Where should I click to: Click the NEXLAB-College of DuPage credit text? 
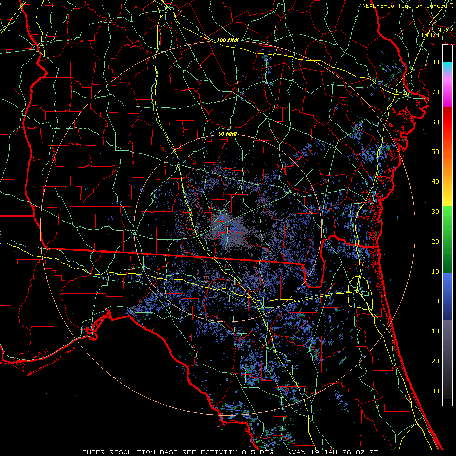tap(408, 6)
